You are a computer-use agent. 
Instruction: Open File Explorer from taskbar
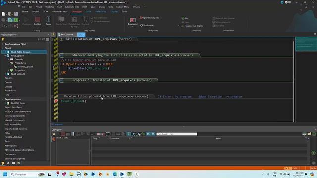[71, 174]
